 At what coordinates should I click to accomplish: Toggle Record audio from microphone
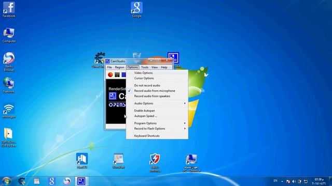[x=157, y=91]
